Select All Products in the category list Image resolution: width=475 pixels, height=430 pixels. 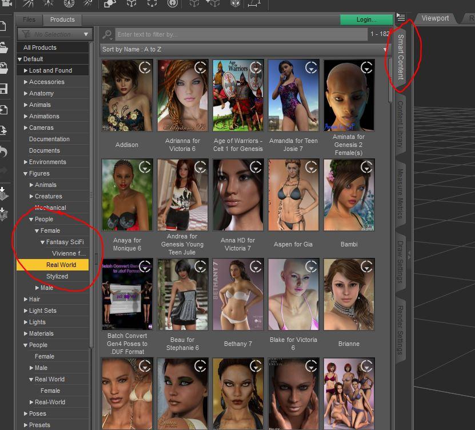tap(53, 47)
